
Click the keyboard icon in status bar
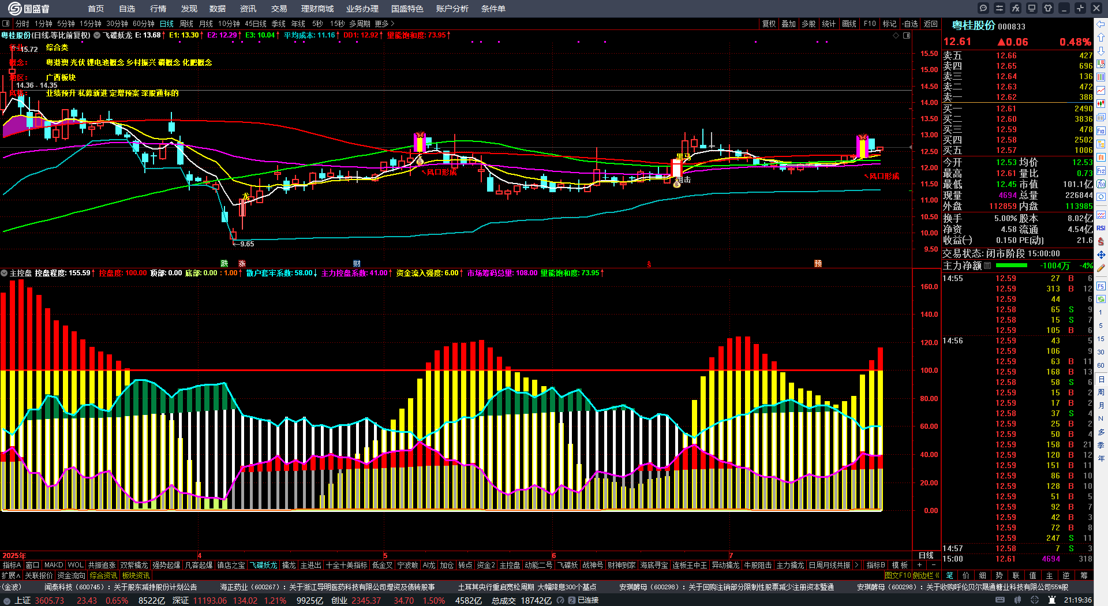[x=1000, y=600]
